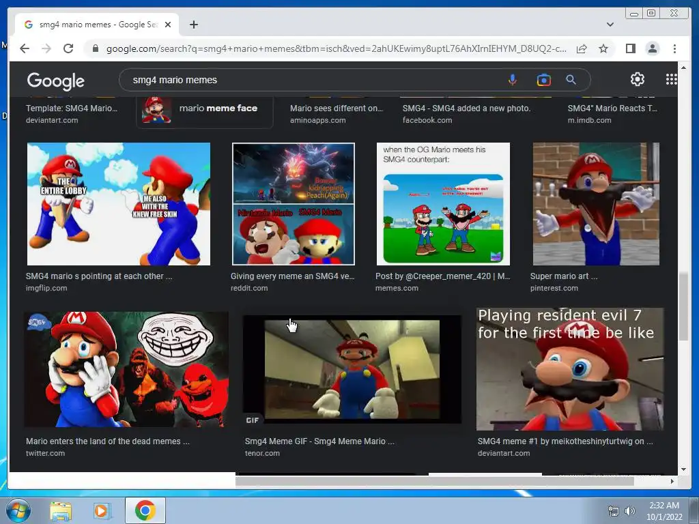This screenshot has height=524, width=699.
Task: Open the volume speaker tray icon
Action: tap(629, 511)
